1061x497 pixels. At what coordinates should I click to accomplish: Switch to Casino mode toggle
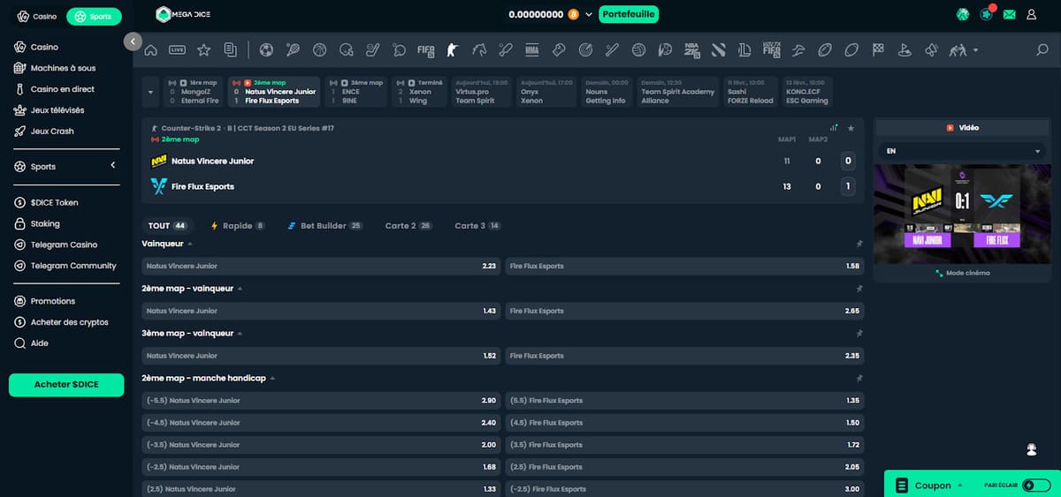(x=37, y=16)
